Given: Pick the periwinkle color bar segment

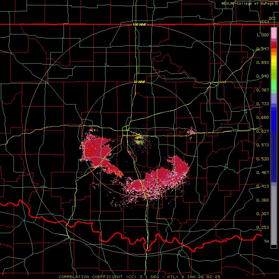Looking at the screenshot, I should tap(274, 99).
